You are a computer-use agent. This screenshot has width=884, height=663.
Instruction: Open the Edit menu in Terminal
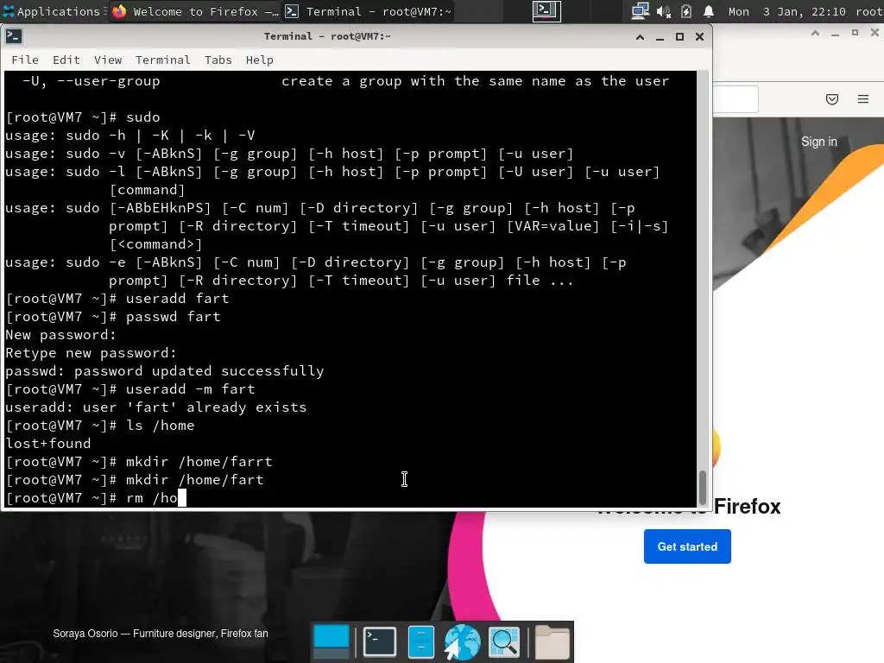click(66, 60)
